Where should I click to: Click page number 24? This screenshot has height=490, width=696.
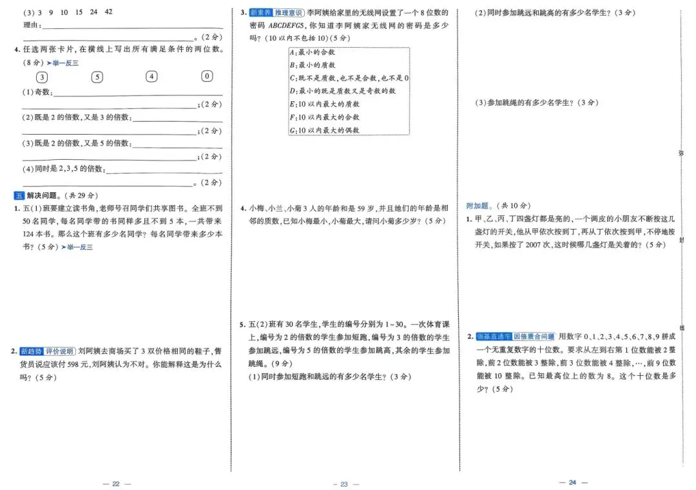573,482
